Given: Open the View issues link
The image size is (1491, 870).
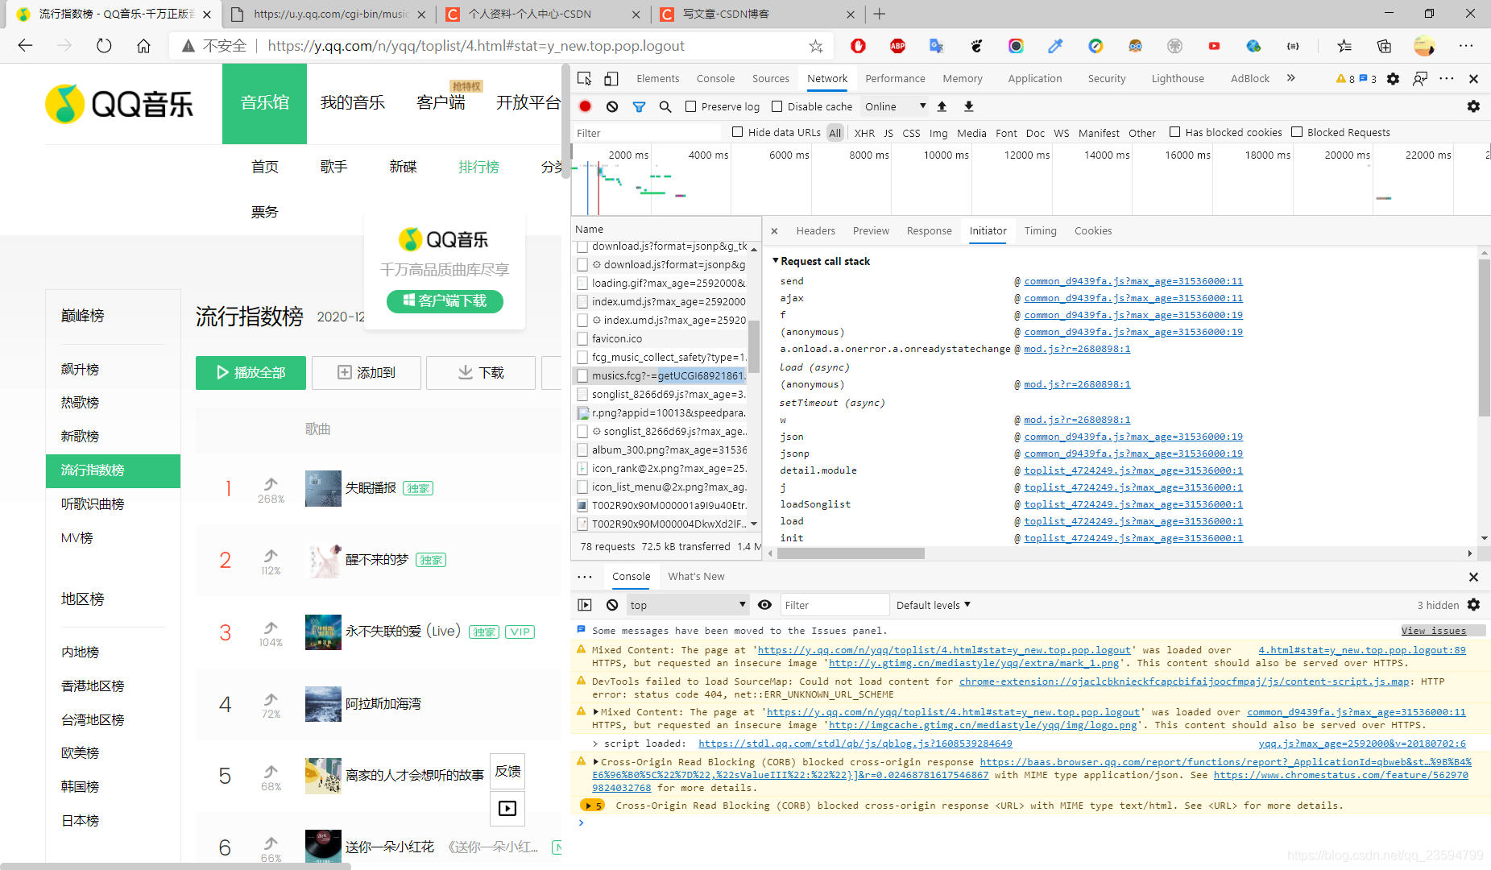Looking at the screenshot, I should click(x=1434, y=630).
